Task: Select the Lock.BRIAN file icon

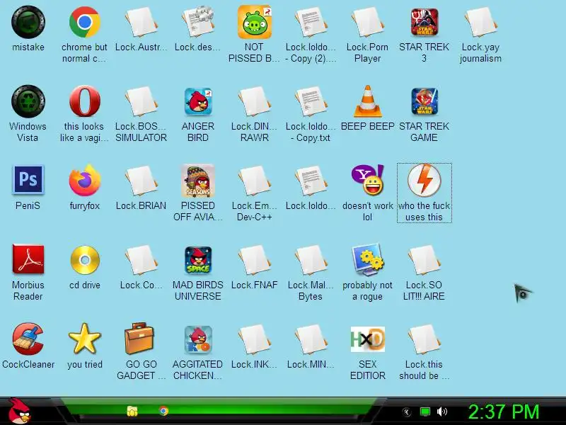Action: point(141,181)
